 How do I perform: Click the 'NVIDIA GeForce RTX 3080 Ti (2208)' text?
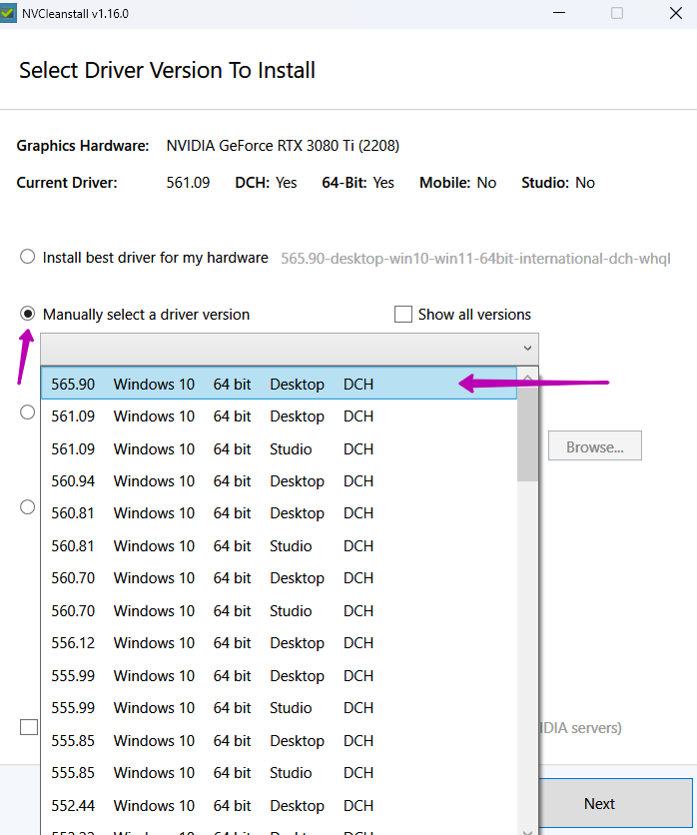(283, 146)
